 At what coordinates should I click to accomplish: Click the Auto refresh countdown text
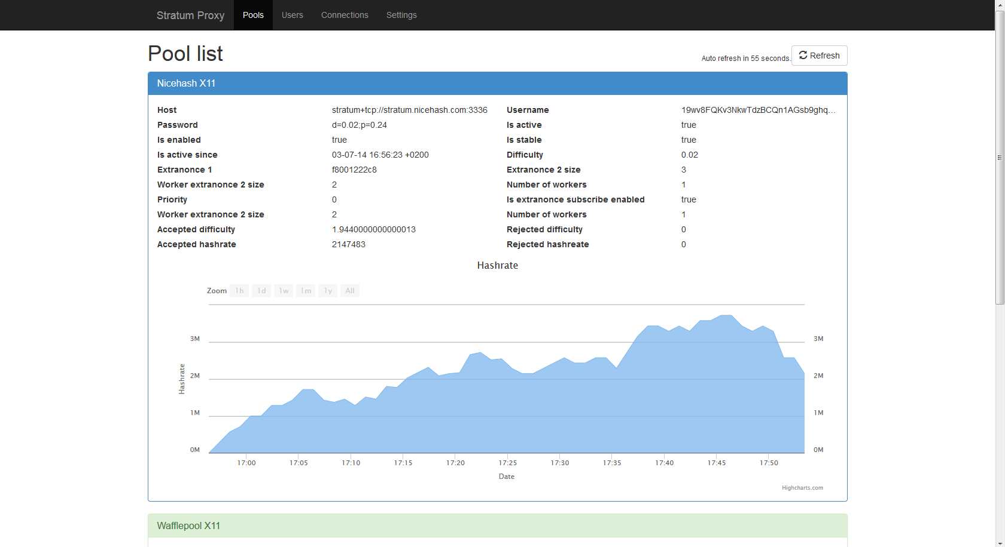click(746, 59)
